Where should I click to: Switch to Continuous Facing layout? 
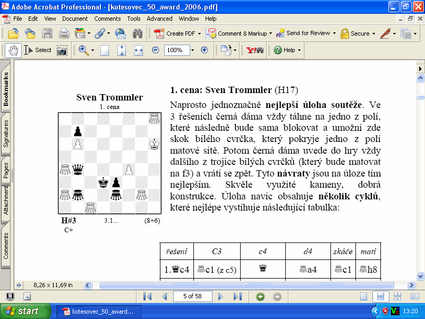point(397,297)
